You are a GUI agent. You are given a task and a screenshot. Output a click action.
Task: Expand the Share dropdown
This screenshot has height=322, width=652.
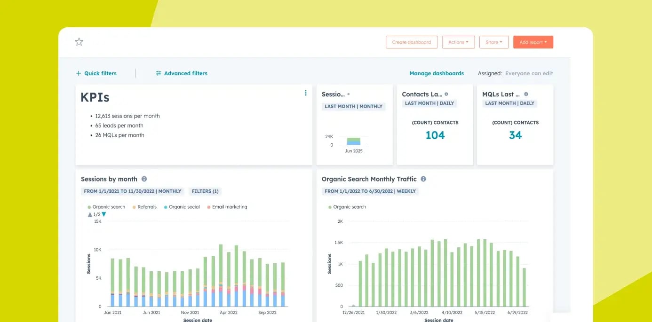(494, 42)
